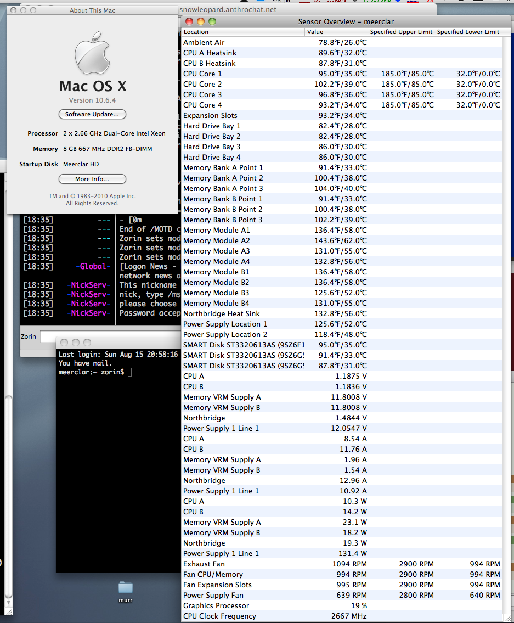
Task: Select Memory Bank B Point 2 row
Action: (x=342, y=209)
